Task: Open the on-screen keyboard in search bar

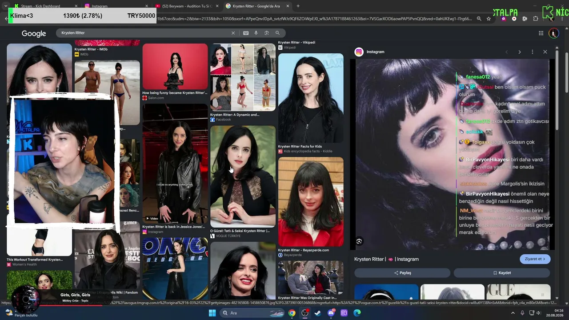Action: 246,33
